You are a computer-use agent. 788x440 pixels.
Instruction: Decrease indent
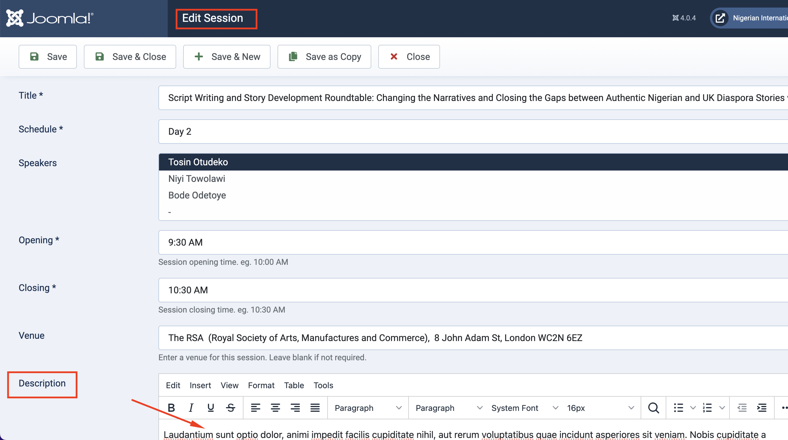[x=742, y=408]
